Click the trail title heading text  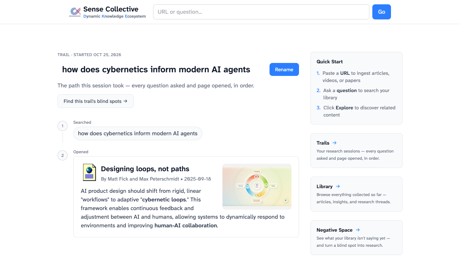click(156, 69)
